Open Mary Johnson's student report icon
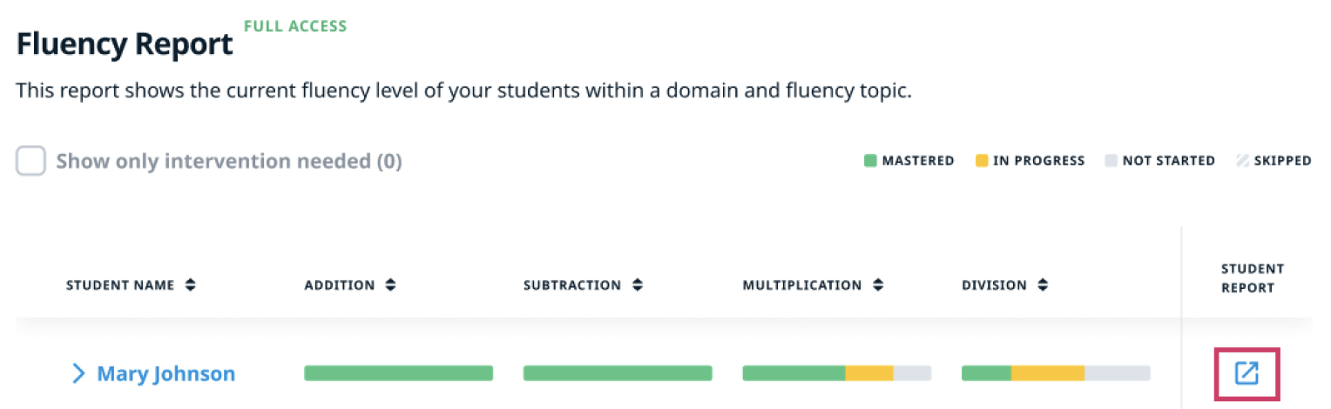1331x409 pixels. (1247, 373)
